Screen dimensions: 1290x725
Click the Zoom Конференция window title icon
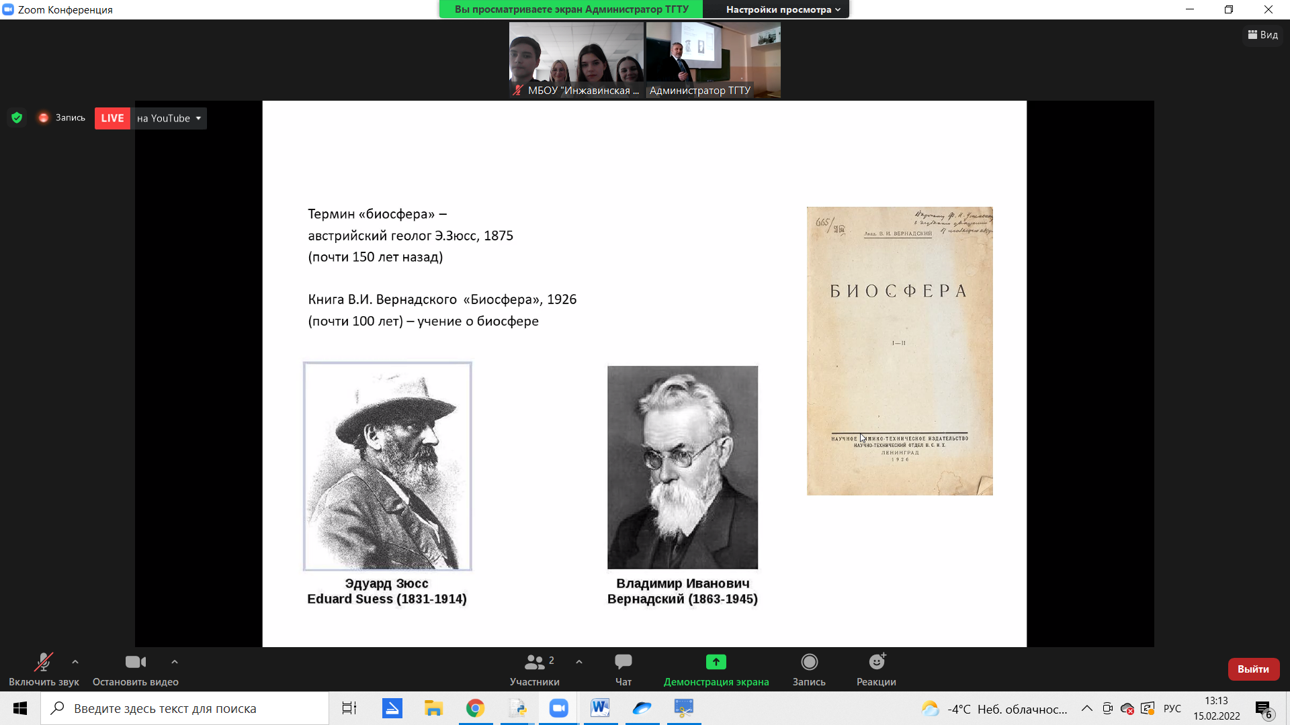coord(8,9)
